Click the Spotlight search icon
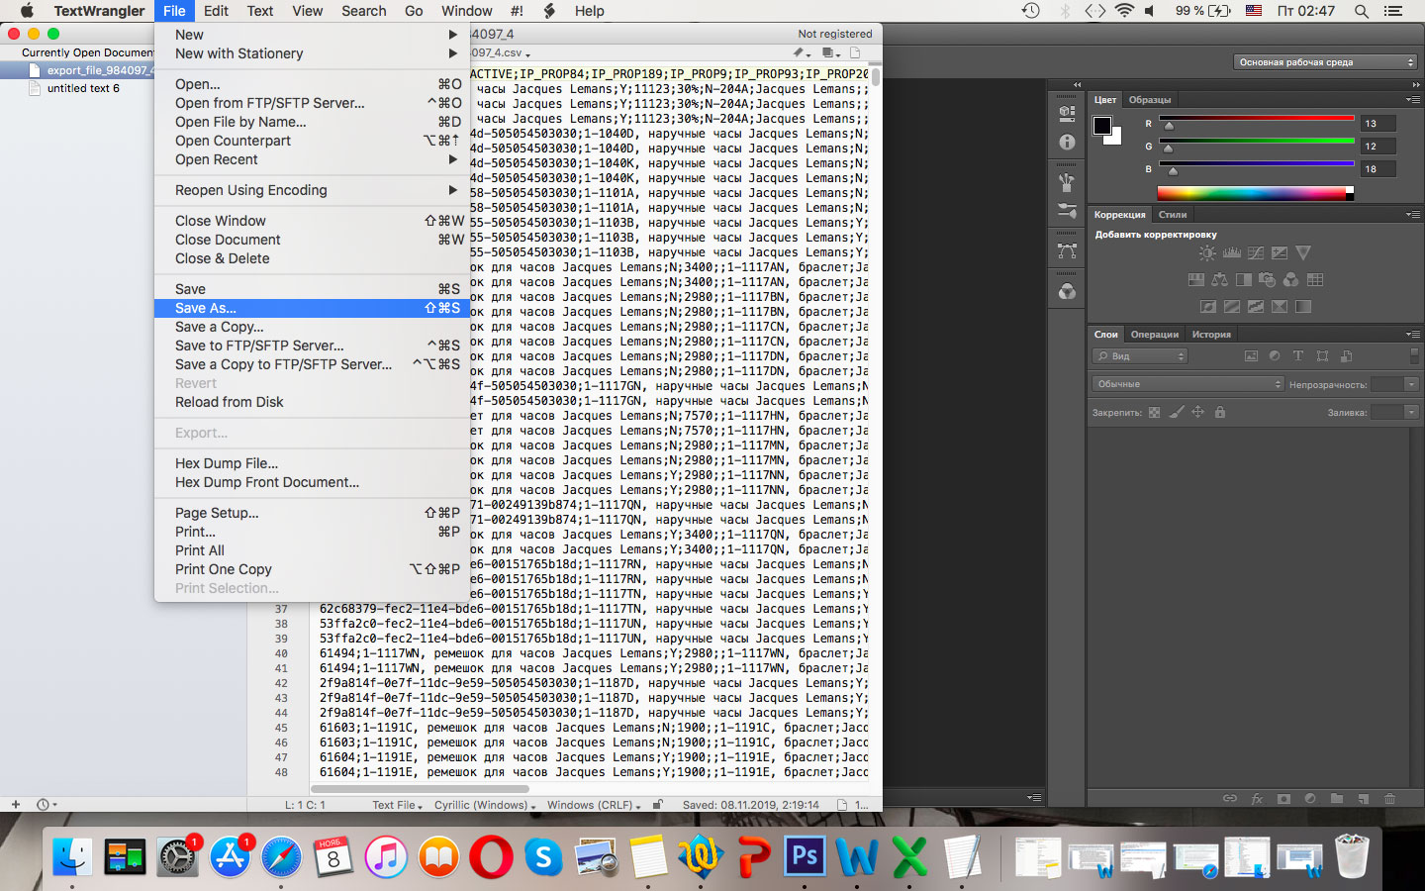1425x891 pixels. pyautogui.click(x=1362, y=11)
